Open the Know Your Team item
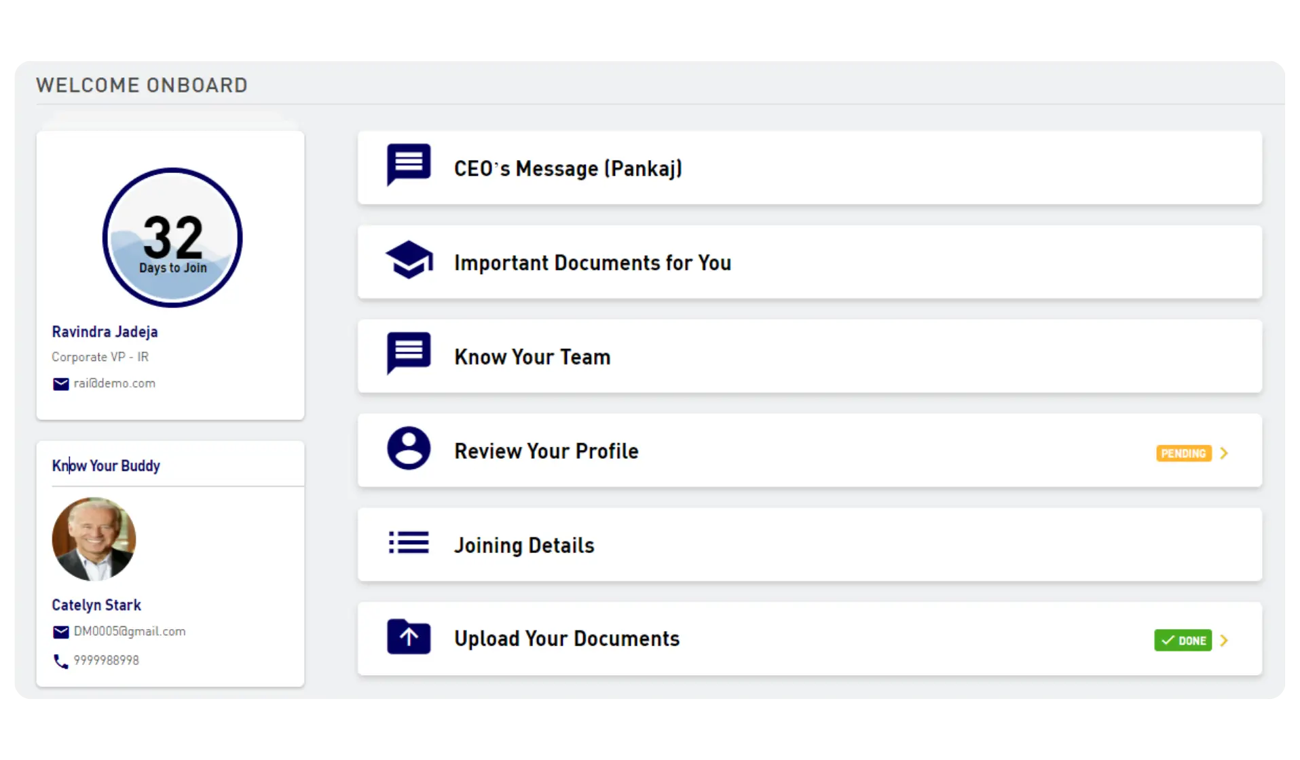 pyautogui.click(x=809, y=356)
